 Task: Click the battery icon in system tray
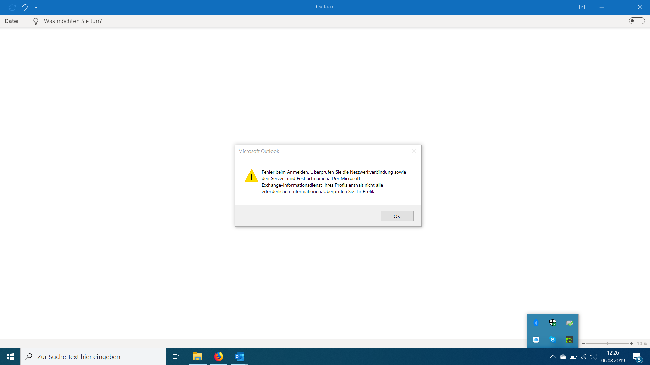(x=573, y=357)
